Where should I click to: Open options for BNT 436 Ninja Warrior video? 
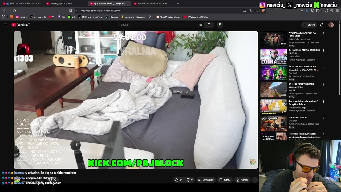tap(323, 84)
